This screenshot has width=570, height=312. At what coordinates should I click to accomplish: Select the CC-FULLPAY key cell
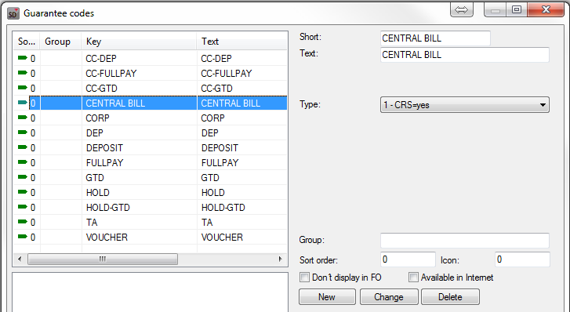pos(140,73)
